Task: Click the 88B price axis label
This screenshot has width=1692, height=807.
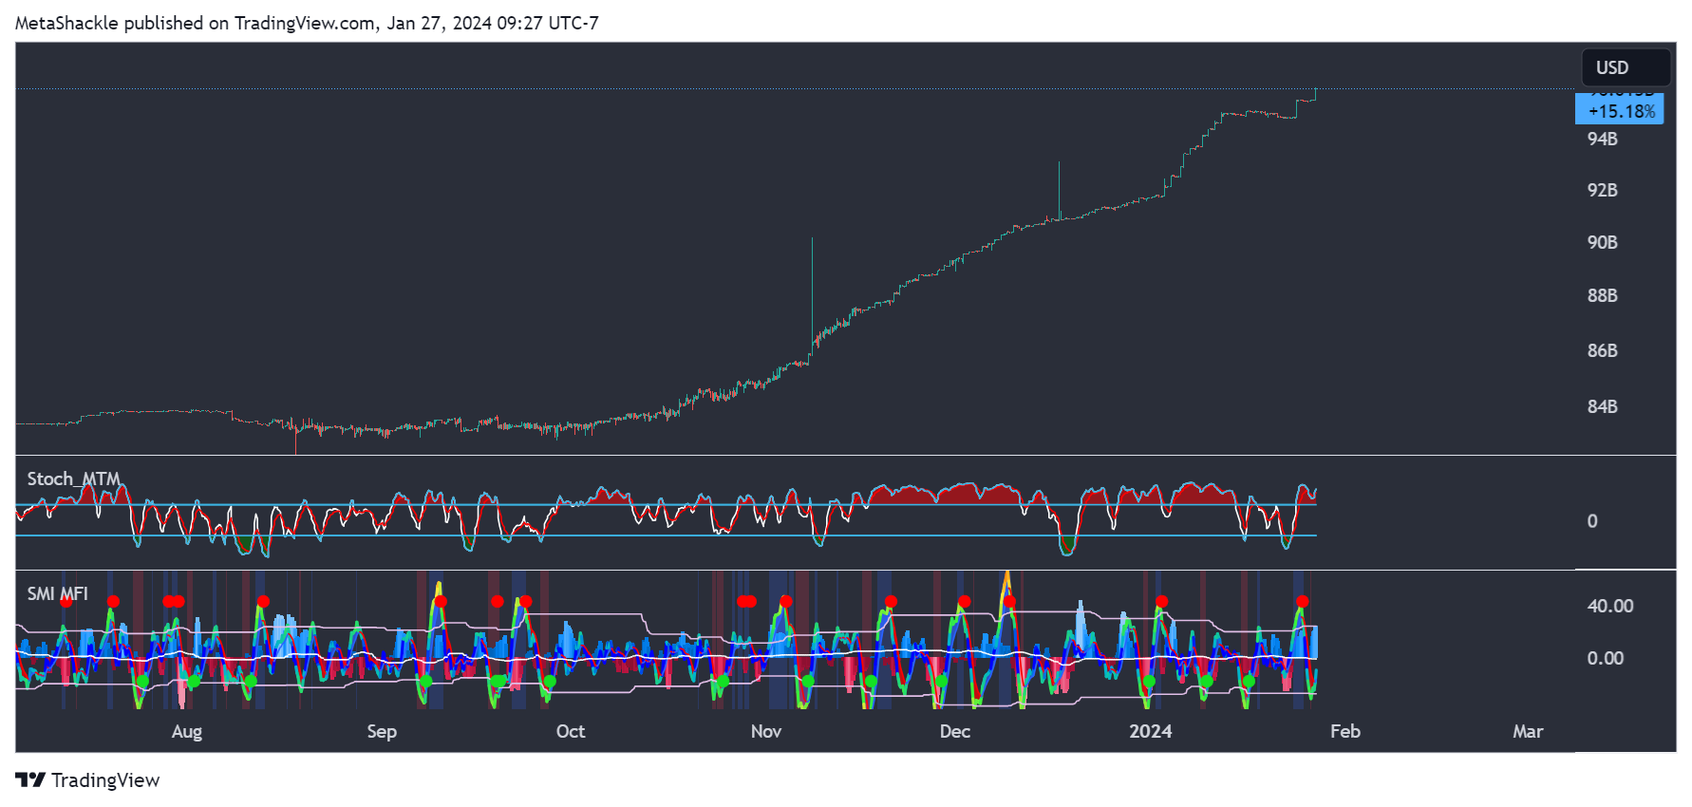Action: pyautogui.click(x=1602, y=295)
